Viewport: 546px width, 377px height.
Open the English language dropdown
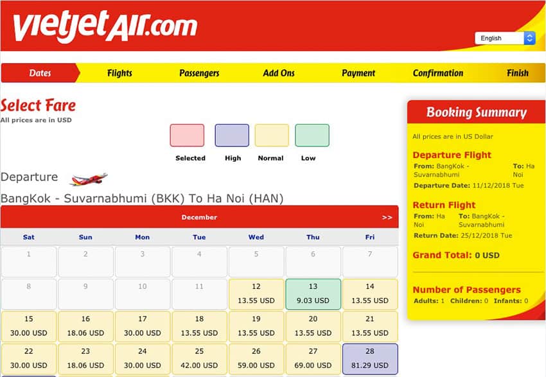[x=505, y=39]
